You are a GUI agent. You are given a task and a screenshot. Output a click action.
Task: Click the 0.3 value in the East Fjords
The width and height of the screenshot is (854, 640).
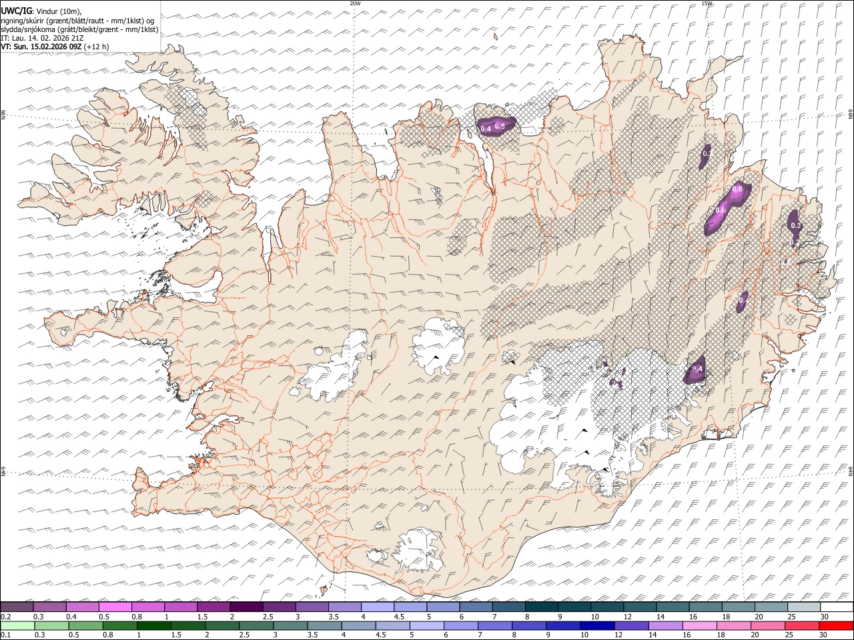[795, 226]
